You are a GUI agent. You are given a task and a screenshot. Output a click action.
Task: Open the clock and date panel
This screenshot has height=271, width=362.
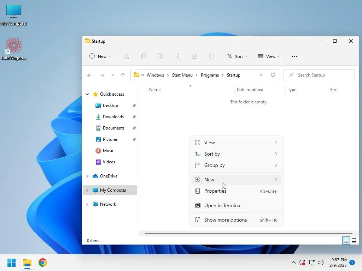pos(338,263)
